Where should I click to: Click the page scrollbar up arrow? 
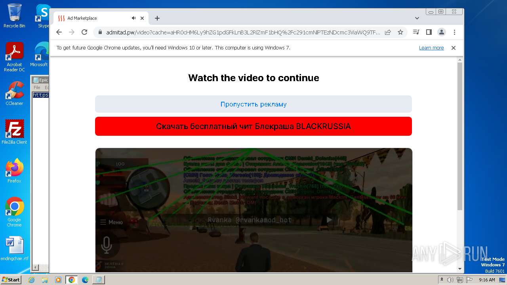pos(460,60)
